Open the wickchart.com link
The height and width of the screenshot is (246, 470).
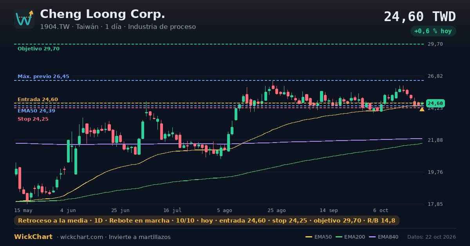[x=81, y=237]
